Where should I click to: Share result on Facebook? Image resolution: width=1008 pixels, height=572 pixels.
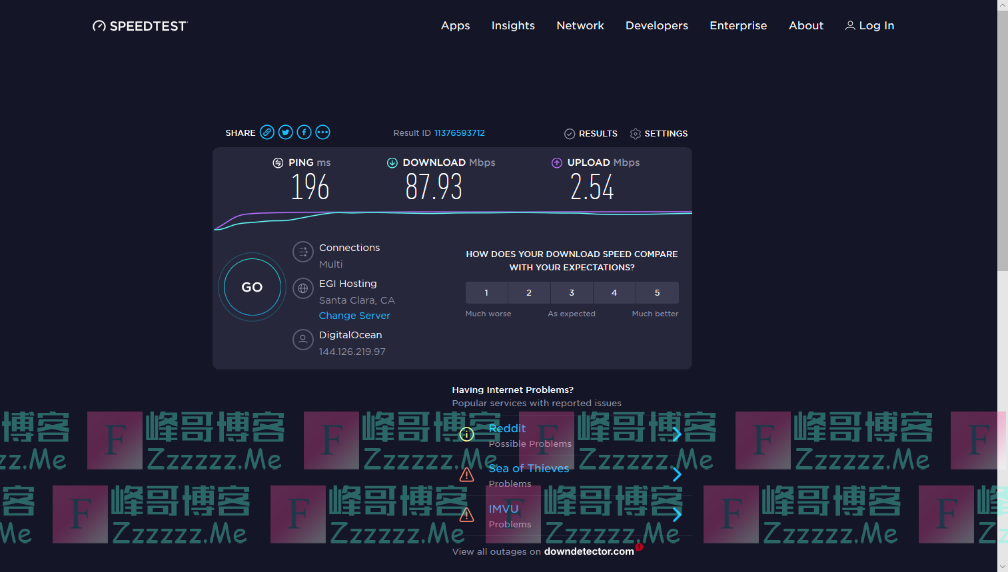click(x=304, y=133)
